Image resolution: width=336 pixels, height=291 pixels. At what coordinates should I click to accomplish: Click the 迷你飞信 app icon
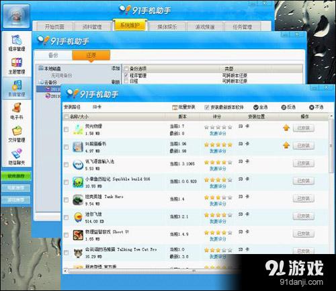click(78, 217)
